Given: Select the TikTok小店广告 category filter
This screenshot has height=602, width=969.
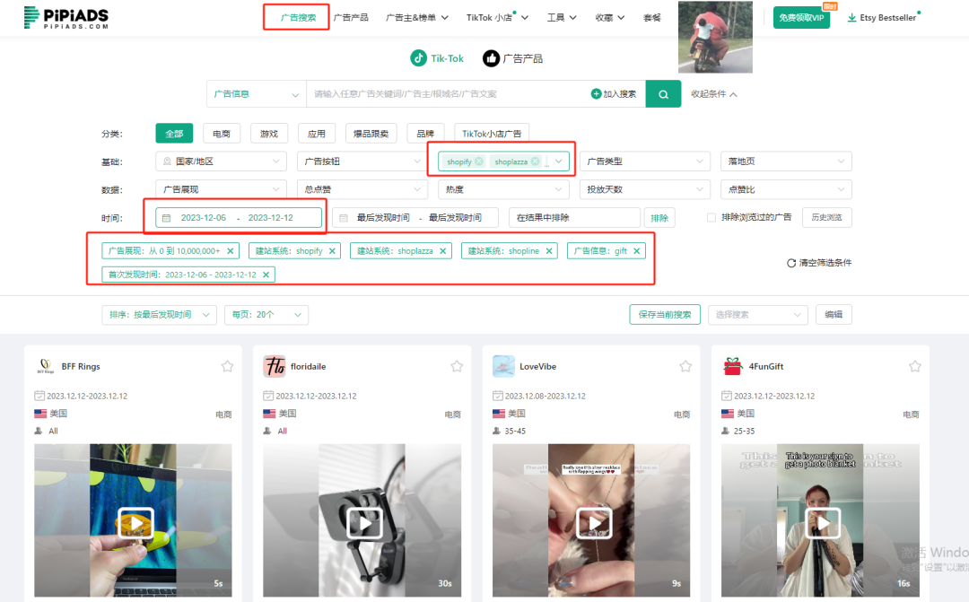Looking at the screenshot, I should point(492,134).
